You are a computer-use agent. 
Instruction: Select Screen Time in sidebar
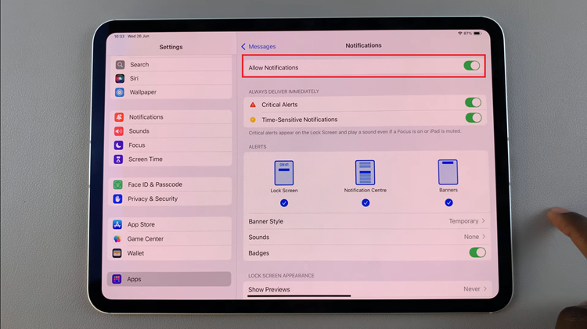tap(171, 159)
